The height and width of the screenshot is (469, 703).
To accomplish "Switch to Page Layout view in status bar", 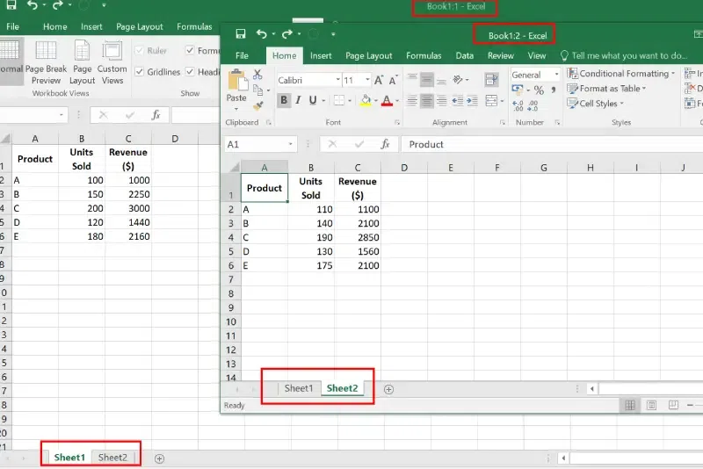I will 651,406.
